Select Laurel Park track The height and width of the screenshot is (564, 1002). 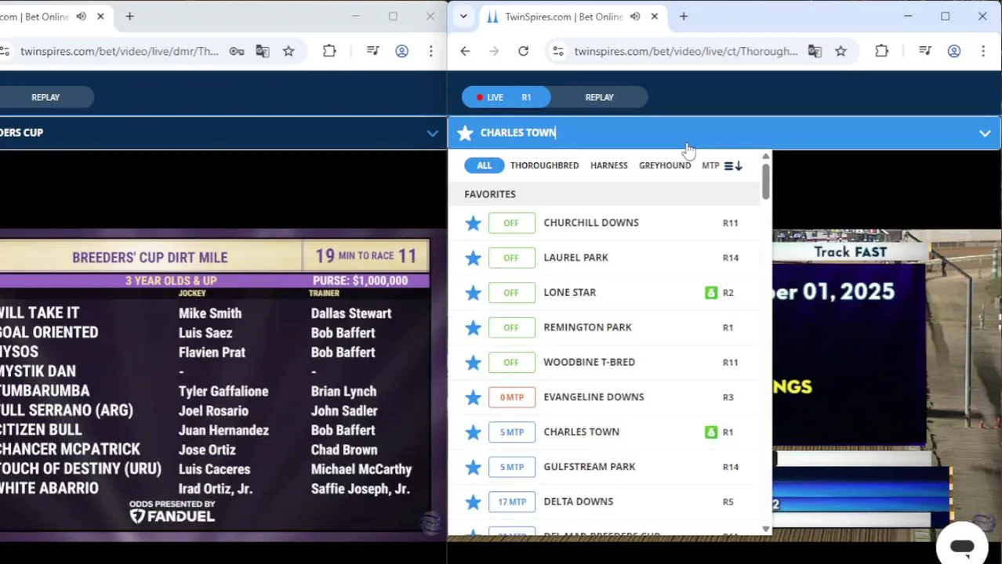coord(575,257)
